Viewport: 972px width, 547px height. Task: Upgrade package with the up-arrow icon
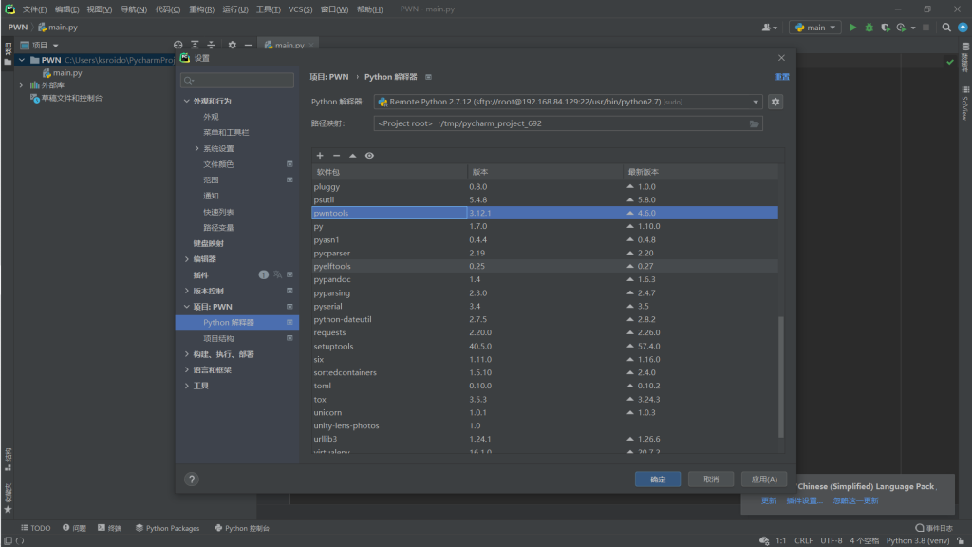click(353, 156)
